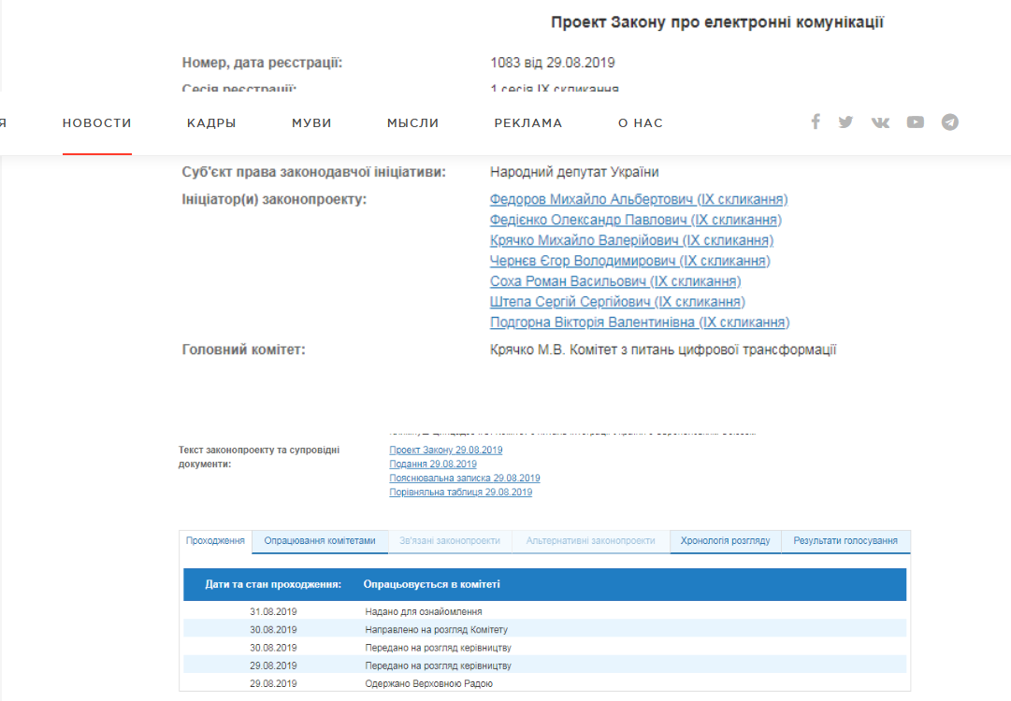Image resolution: width=1011 pixels, height=701 pixels.
Task: Open the О НАС menu item
Action: point(641,123)
